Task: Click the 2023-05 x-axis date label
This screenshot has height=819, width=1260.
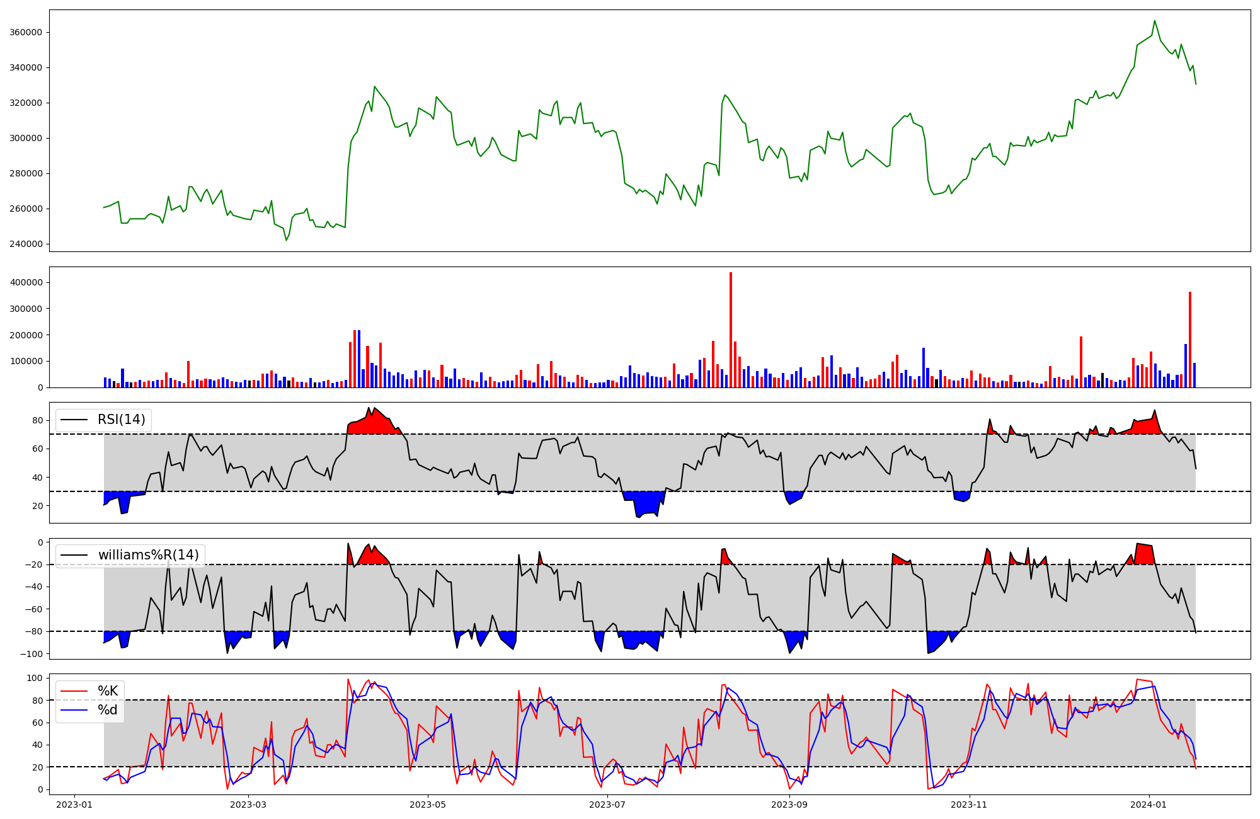Action: tap(428, 805)
